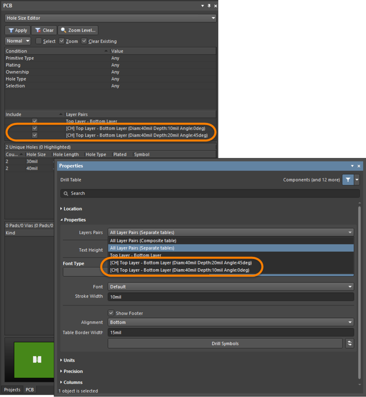Open the Normal mode dropdown

click(x=18, y=41)
